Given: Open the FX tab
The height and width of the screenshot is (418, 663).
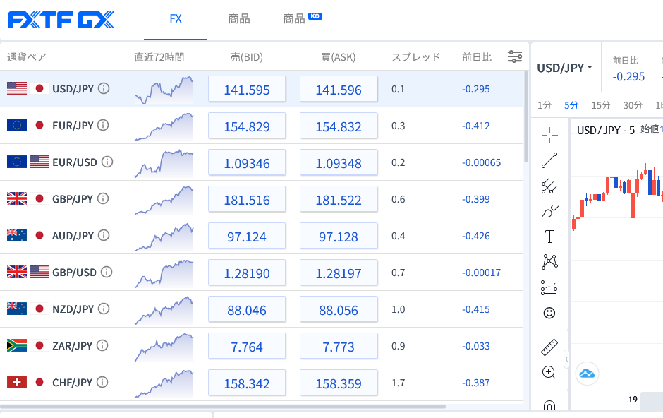Looking at the screenshot, I should coord(176,19).
